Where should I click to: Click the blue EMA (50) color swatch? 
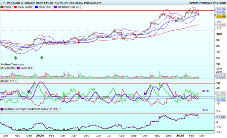click(x=36, y=7)
